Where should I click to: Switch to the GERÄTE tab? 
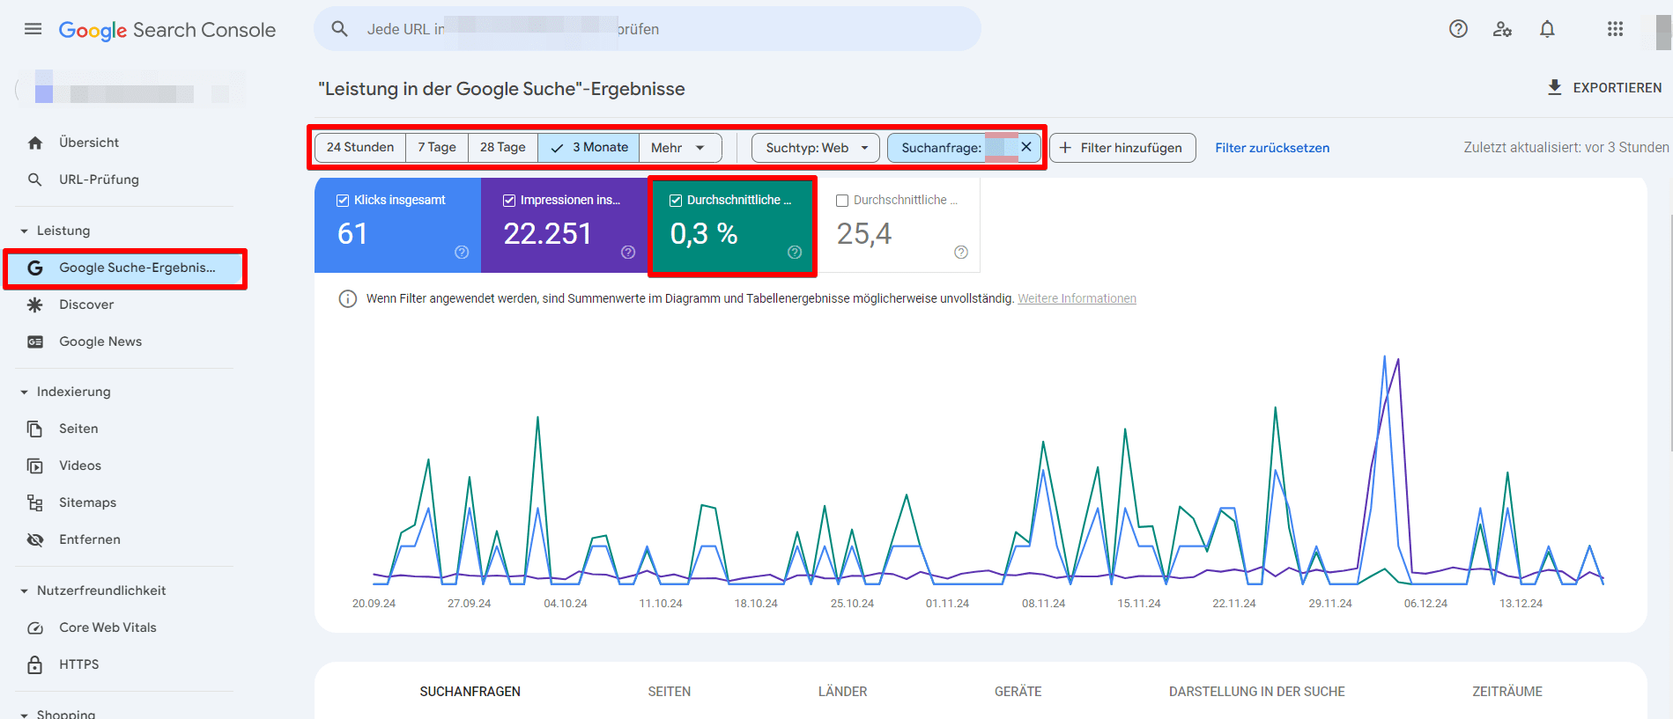click(x=1018, y=692)
